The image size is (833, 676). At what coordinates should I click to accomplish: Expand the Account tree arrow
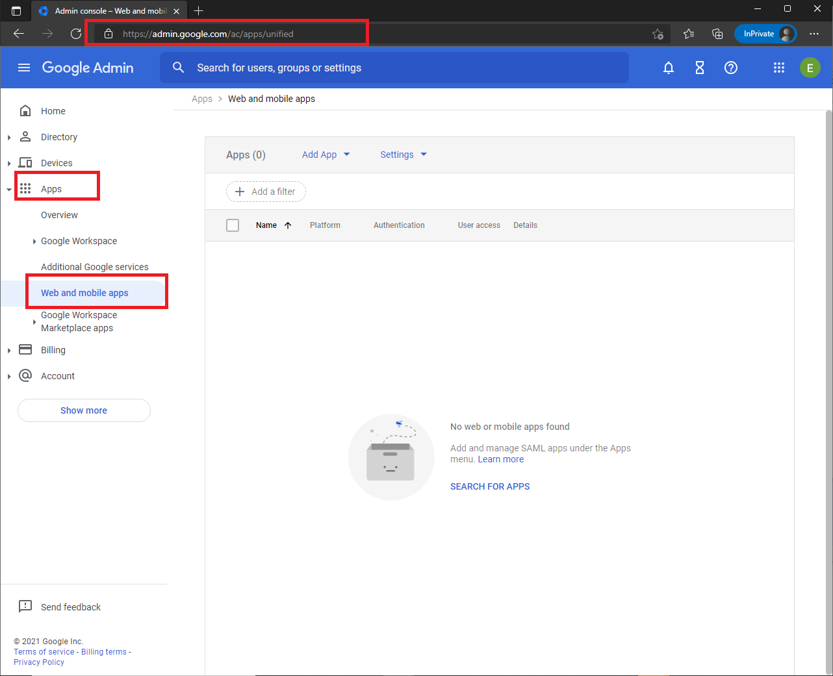coord(9,376)
